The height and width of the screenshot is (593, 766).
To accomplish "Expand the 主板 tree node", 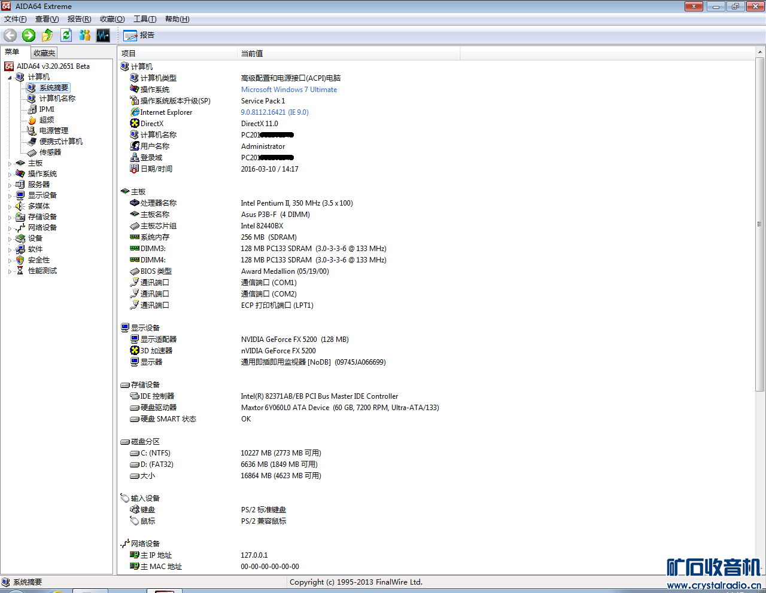I will [10, 163].
